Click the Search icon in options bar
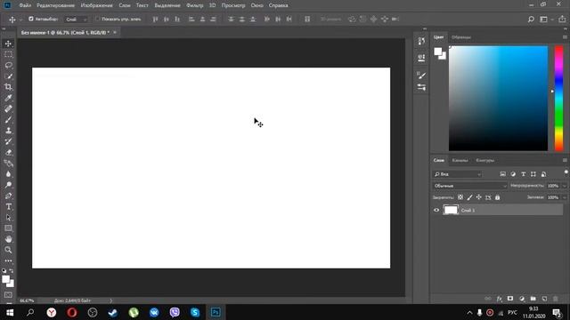This screenshot has height=320, width=570. [531, 20]
